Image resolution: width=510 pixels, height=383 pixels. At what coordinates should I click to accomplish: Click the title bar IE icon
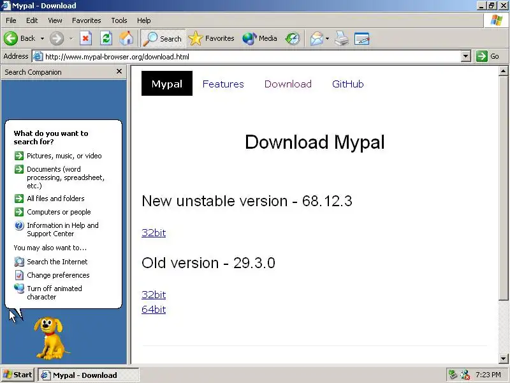tap(6, 6)
